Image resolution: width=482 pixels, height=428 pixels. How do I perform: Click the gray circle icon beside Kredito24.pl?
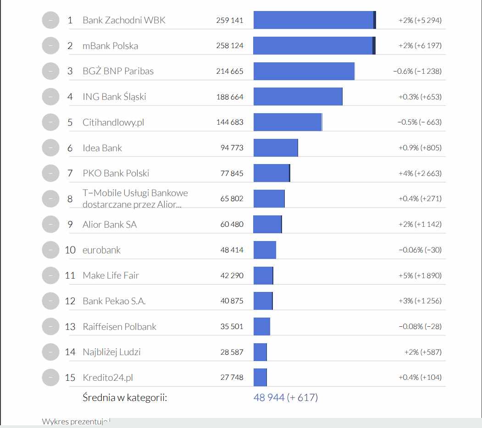[50, 377]
